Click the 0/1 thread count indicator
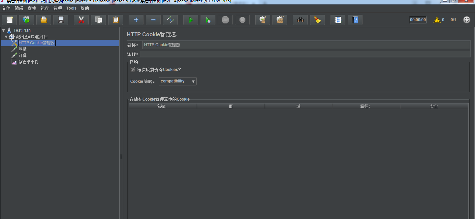The height and width of the screenshot is (219, 475). pyautogui.click(x=453, y=20)
